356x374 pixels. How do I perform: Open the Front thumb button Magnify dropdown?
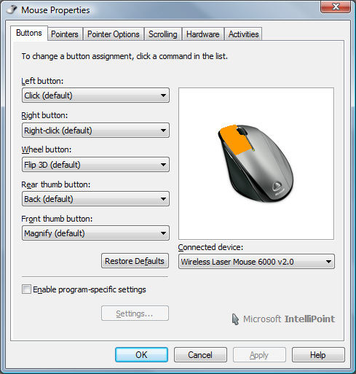(x=95, y=233)
